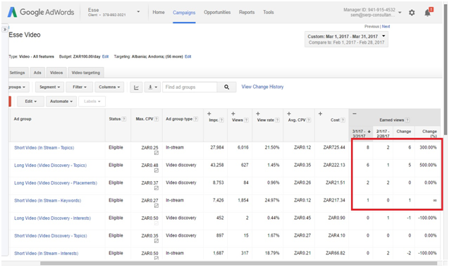Open the Tools menu

pyautogui.click(x=269, y=12)
